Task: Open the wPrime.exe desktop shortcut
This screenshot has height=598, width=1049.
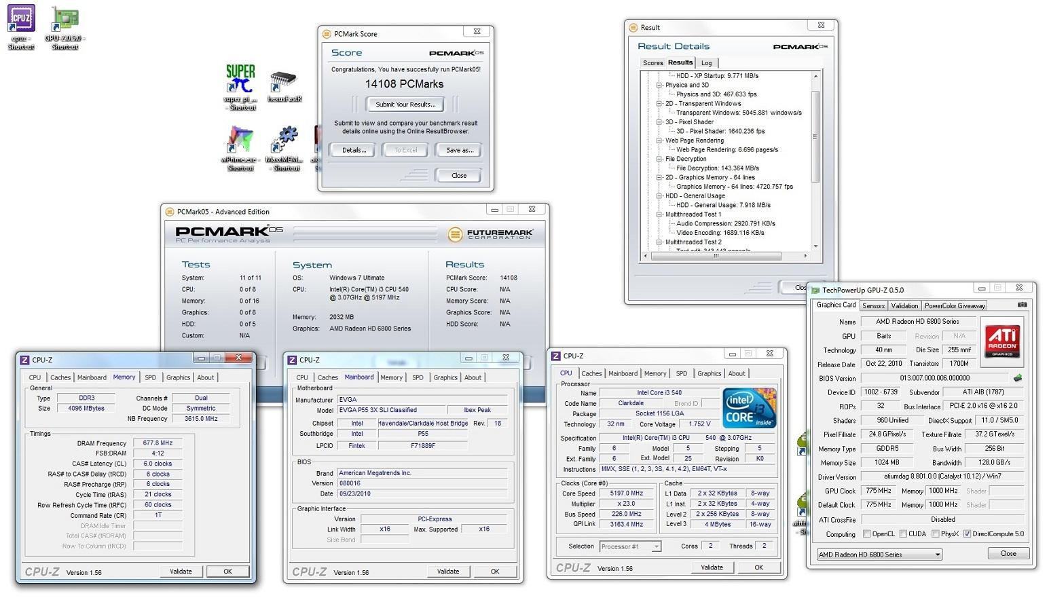Action: (x=240, y=148)
